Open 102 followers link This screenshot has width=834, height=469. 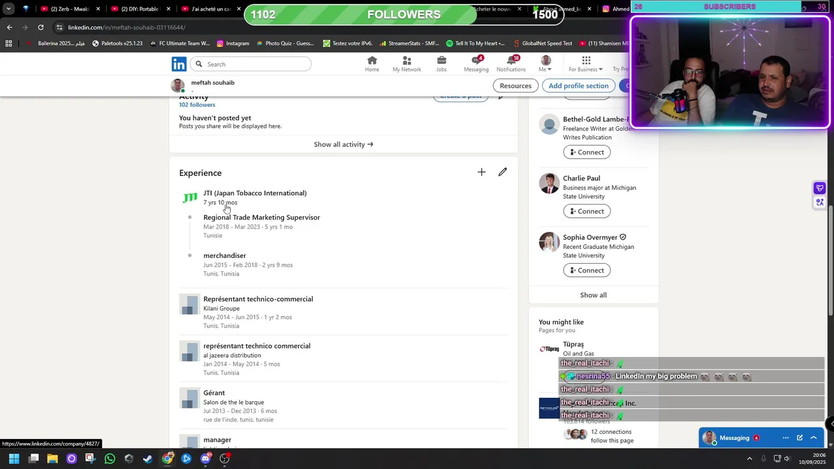click(x=197, y=105)
